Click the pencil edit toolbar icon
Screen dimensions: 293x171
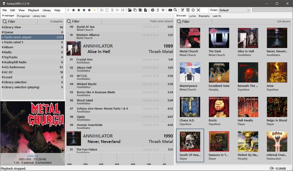point(182,10)
